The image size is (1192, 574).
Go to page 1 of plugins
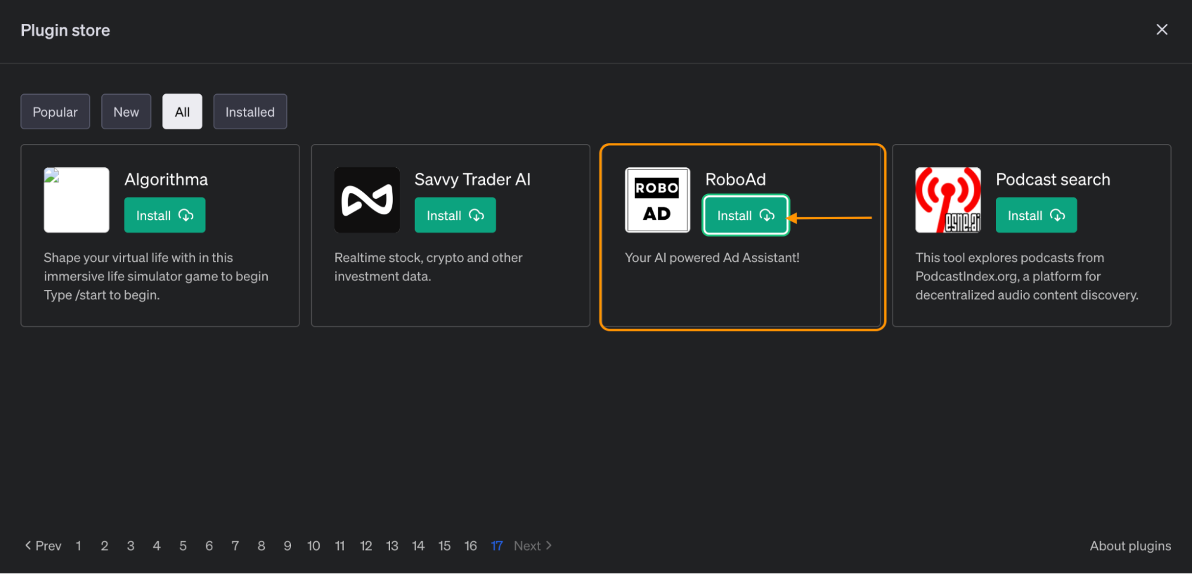tap(78, 546)
